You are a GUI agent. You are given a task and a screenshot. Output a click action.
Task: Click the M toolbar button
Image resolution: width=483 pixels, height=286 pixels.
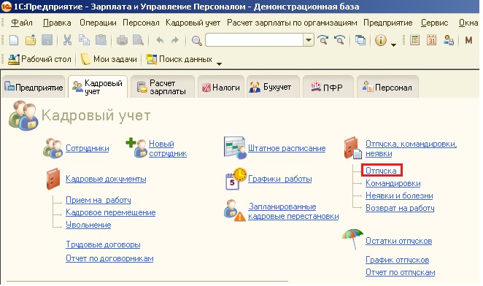tap(468, 40)
